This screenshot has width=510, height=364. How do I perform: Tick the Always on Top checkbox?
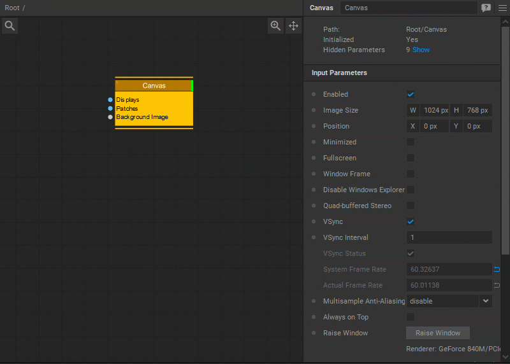click(411, 317)
